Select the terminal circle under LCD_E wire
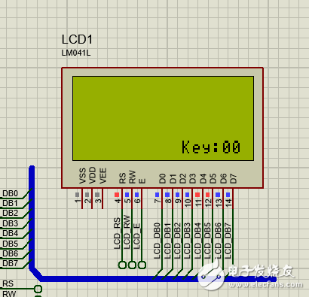309x297 pixels. (x=142, y=265)
